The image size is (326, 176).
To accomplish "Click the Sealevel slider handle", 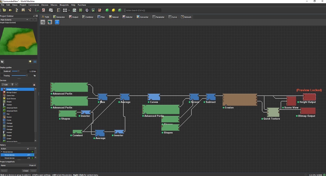I will click(x=18, y=71).
